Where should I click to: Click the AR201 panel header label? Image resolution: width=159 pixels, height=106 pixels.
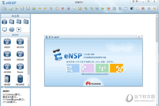(15, 35)
